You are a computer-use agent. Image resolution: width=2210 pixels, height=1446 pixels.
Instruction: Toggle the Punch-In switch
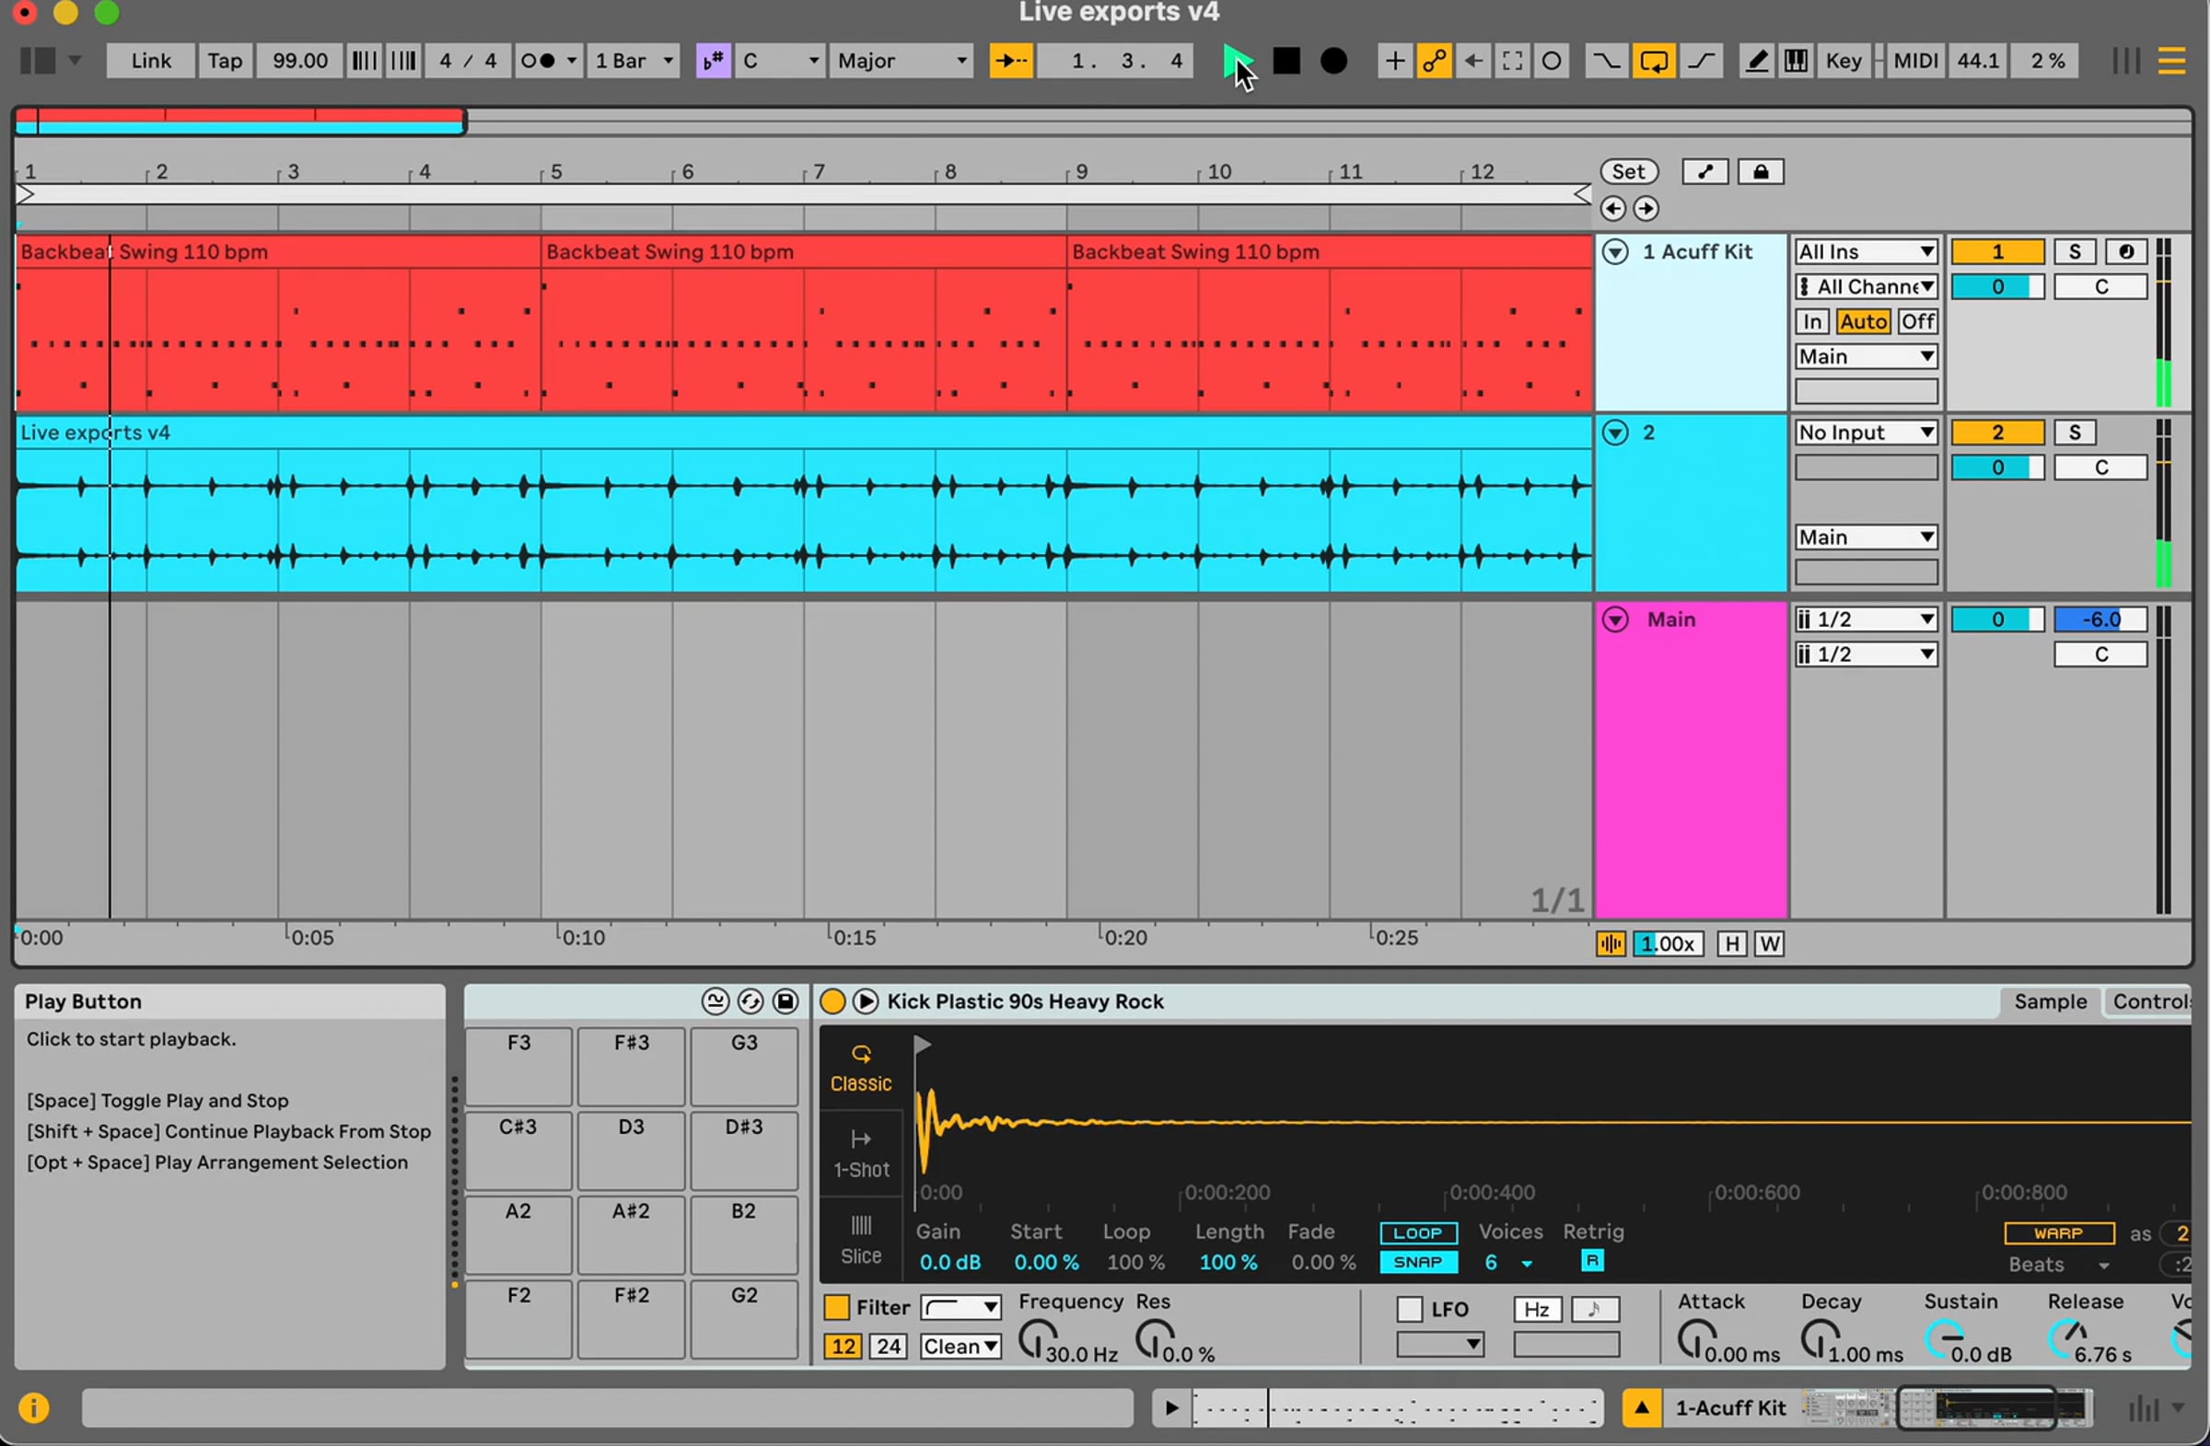tap(1606, 62)
